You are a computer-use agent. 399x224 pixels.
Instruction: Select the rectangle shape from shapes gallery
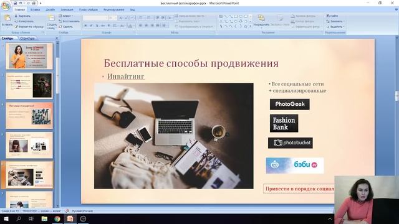click(236, 17)
